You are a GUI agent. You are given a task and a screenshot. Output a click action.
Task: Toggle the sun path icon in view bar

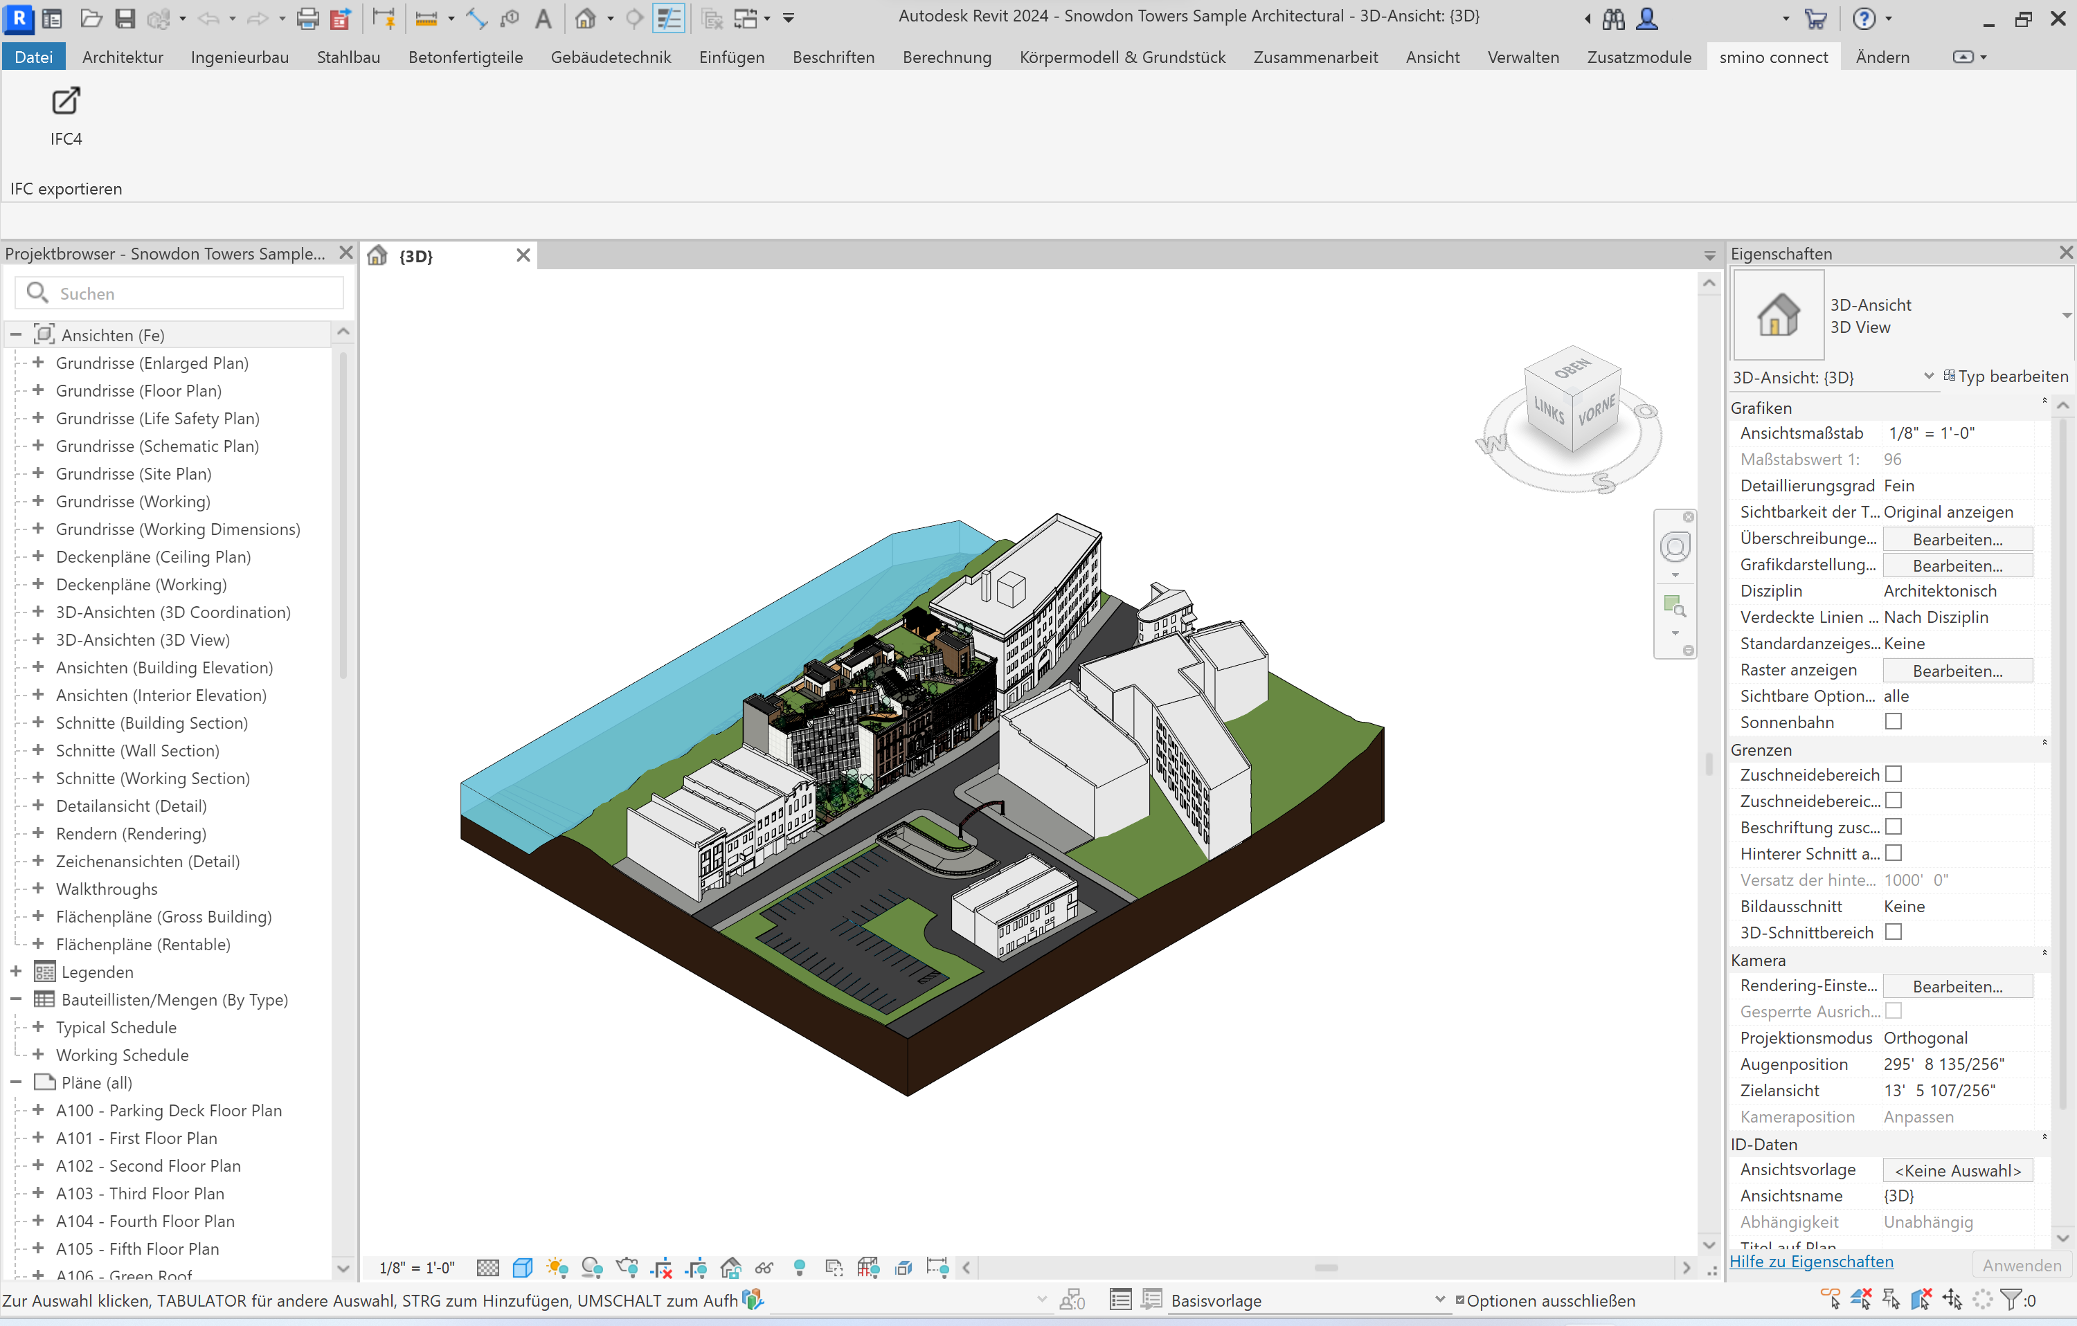pos(557,1267)
